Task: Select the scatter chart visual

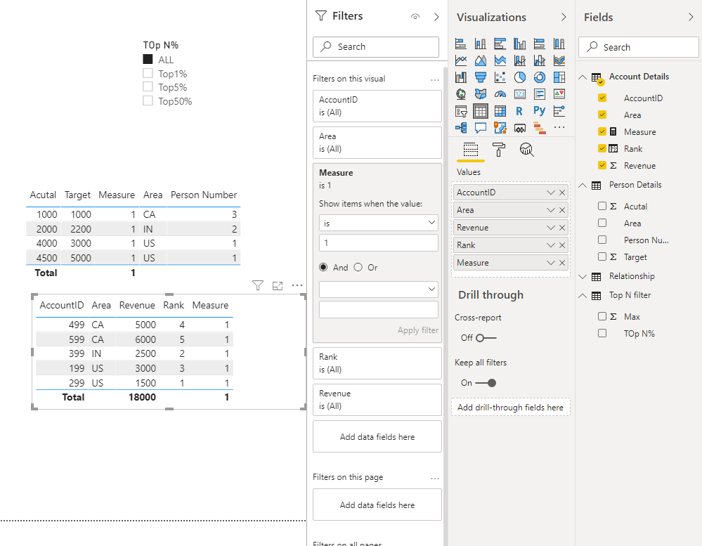Action: pos(500,77)
